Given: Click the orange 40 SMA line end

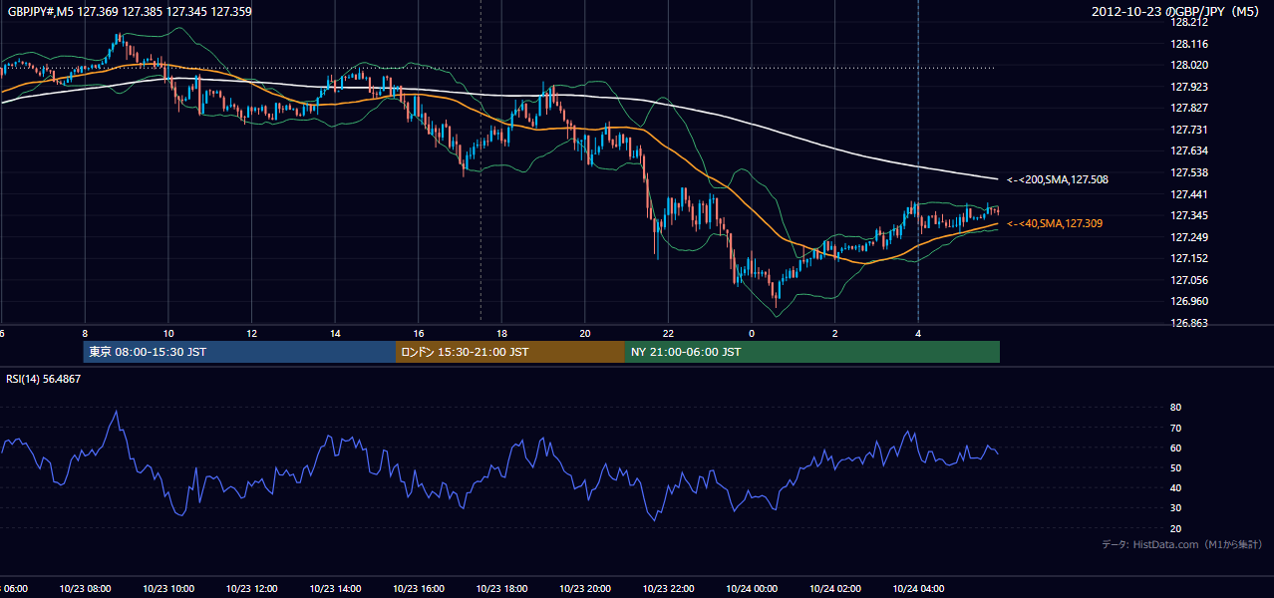Looking at the screenshot, I should (x=996, y=224).
